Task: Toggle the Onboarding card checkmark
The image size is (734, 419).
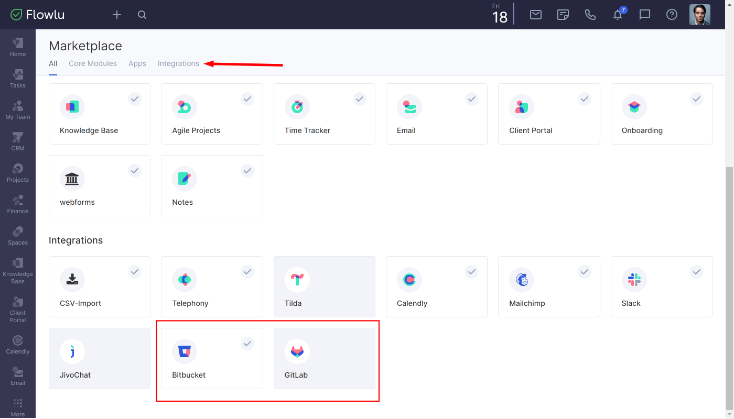Action: pyautogui.click(x=697, y=98)
